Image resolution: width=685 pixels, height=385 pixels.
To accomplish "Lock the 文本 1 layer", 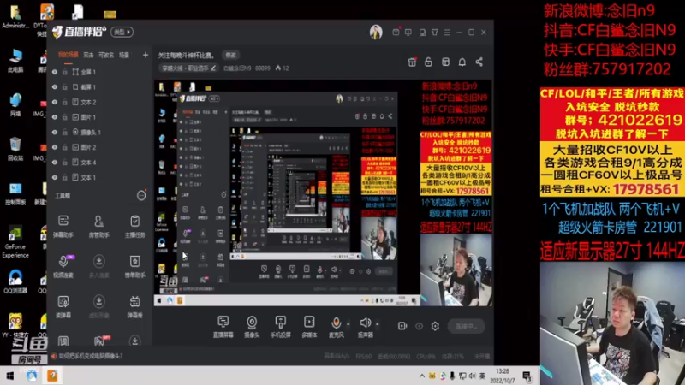I will click(65, 177).
